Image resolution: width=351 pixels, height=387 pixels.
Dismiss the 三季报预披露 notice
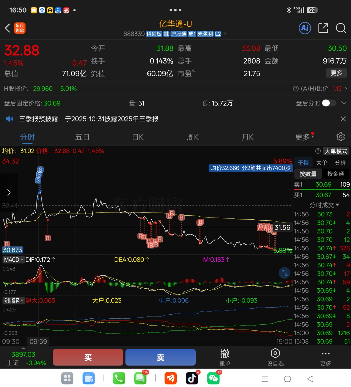[x=343, y=119]
